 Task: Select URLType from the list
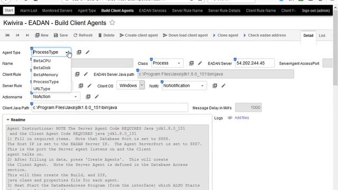(42, 89)
